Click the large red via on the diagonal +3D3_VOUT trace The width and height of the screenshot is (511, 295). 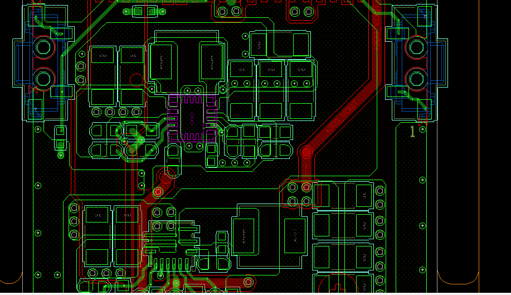click(x=306, y=152)
